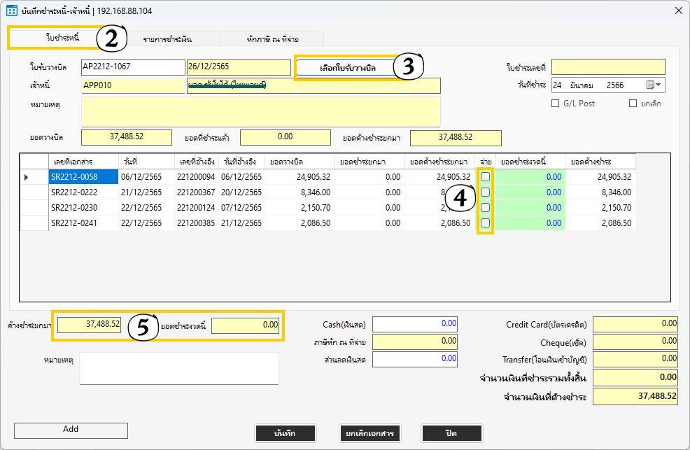Select the ใบชำระหนี้ tab
The image size is (690, 450).
pyautogui.click(x=62, y=37)
